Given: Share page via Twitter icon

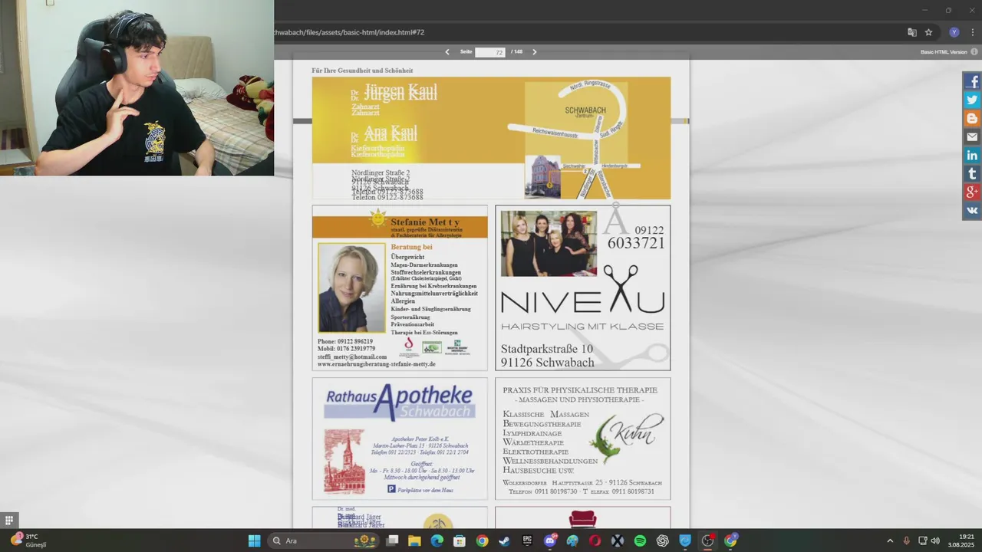Looking at the screenshot, I should click(972, 100).
